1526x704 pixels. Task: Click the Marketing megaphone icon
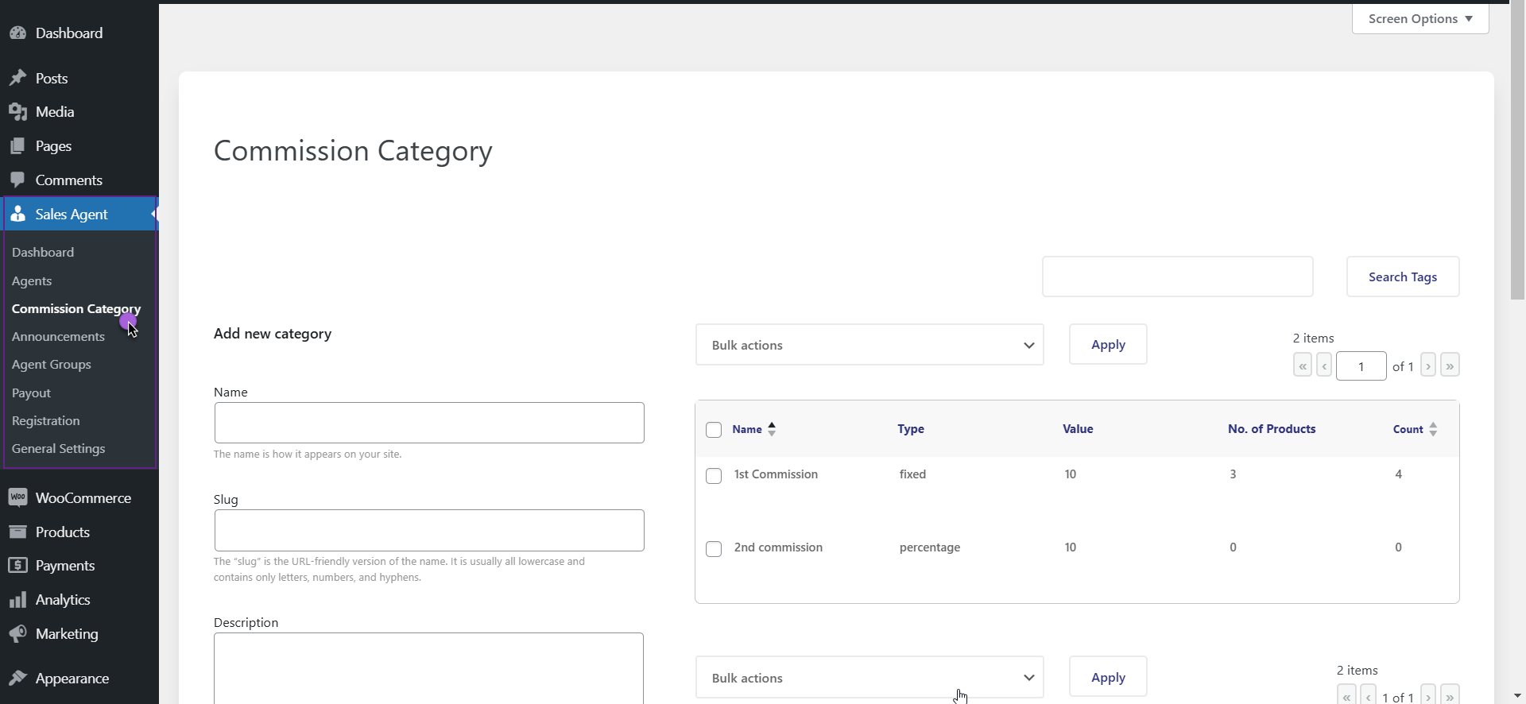click(17, 634)
